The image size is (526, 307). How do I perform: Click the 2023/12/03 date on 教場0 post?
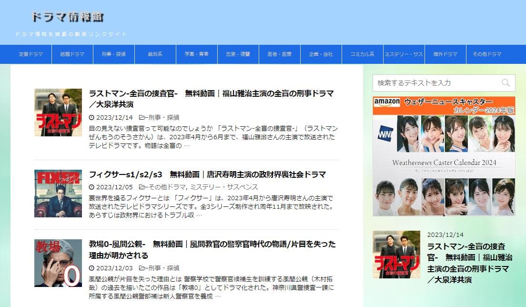(114, 268)
